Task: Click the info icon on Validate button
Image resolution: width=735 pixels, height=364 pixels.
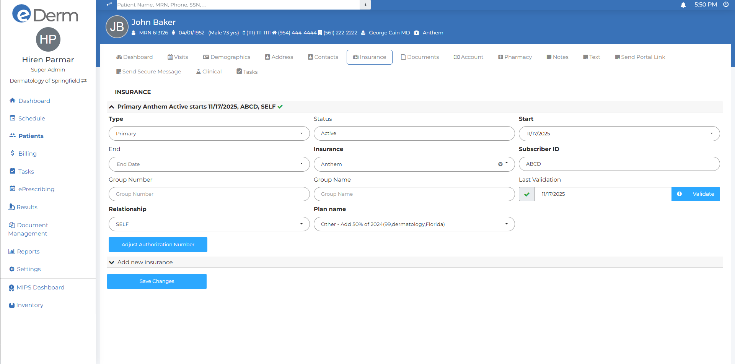Action: (679, 194)
